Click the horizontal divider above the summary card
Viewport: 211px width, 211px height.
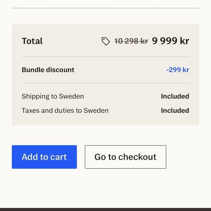point(105,8)
